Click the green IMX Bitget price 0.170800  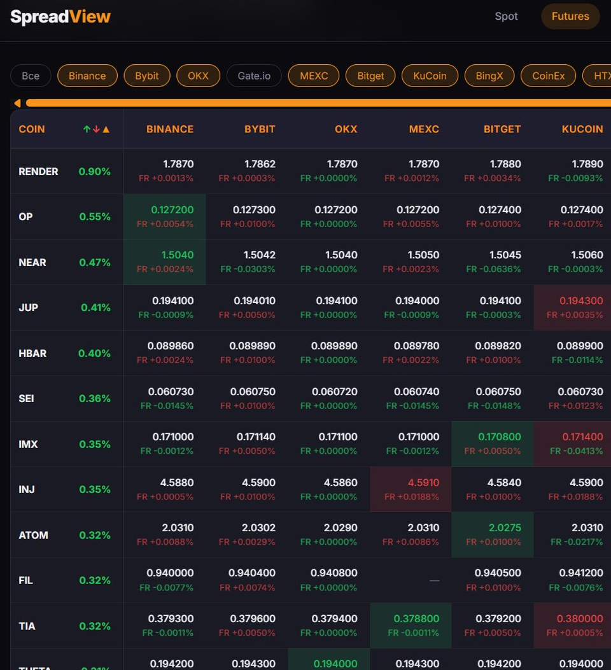pyautogui.click(x=500, y=436)
